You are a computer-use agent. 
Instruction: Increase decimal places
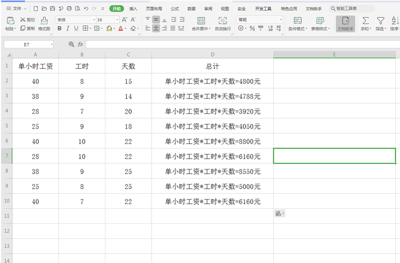tap(270, 29)
